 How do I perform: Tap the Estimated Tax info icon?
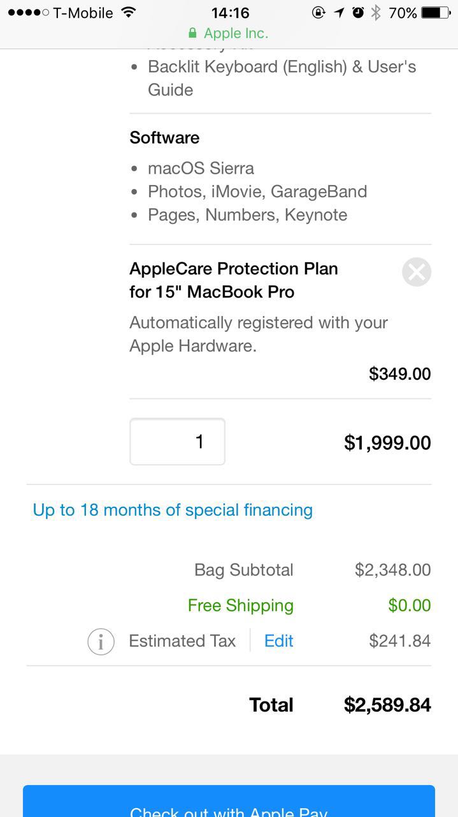(x=101, y=641)
